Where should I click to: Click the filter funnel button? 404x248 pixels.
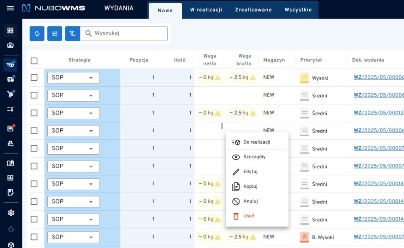[x=73, y=34]
